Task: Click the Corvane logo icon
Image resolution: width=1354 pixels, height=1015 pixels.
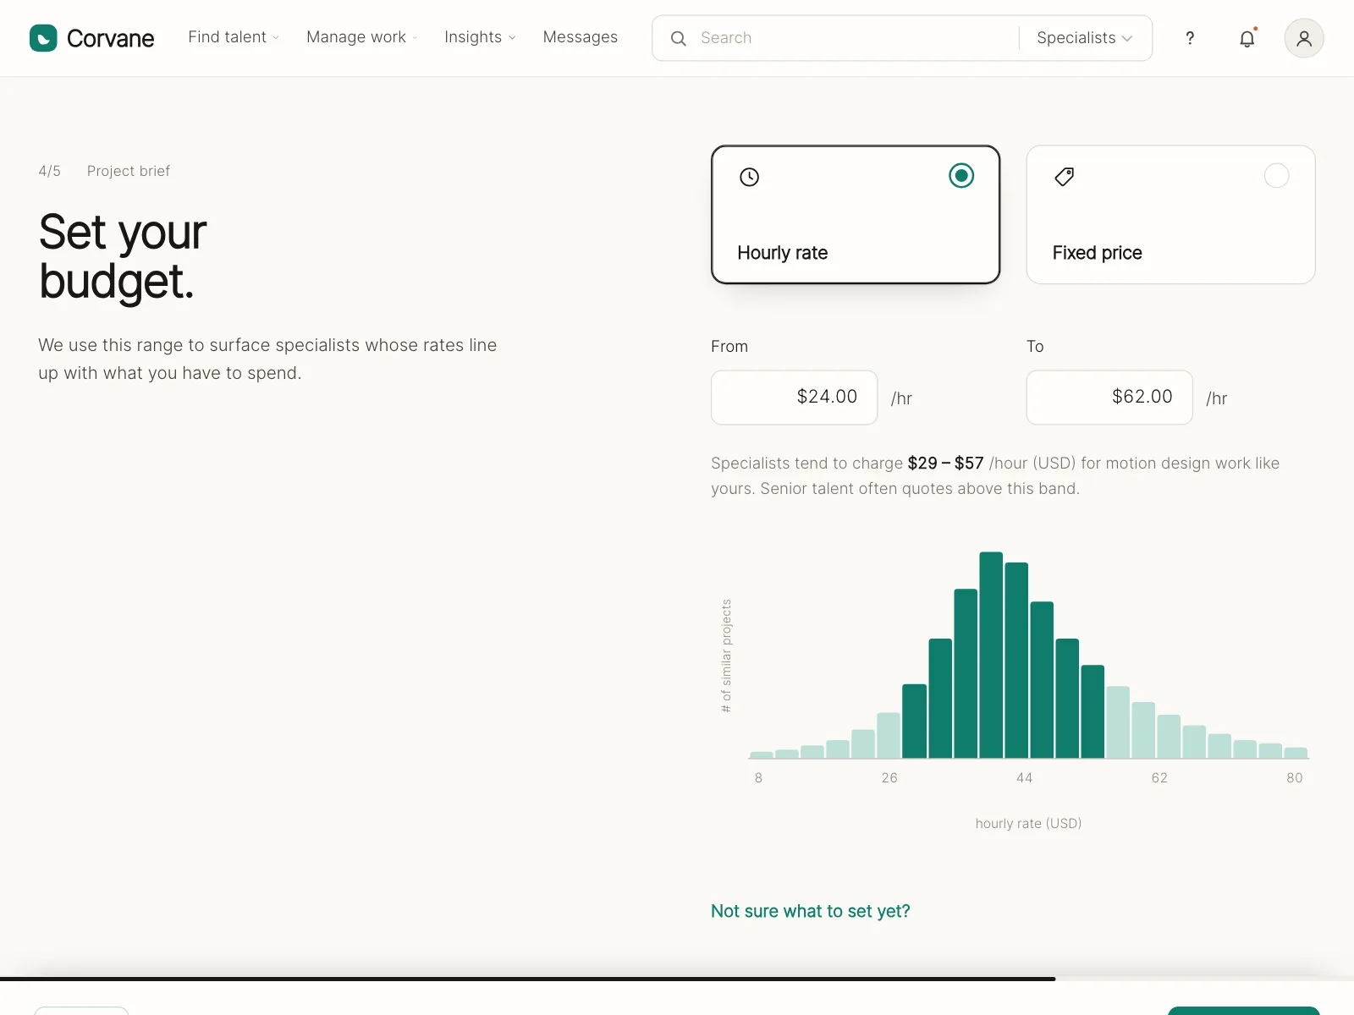Action: [43, 38]
